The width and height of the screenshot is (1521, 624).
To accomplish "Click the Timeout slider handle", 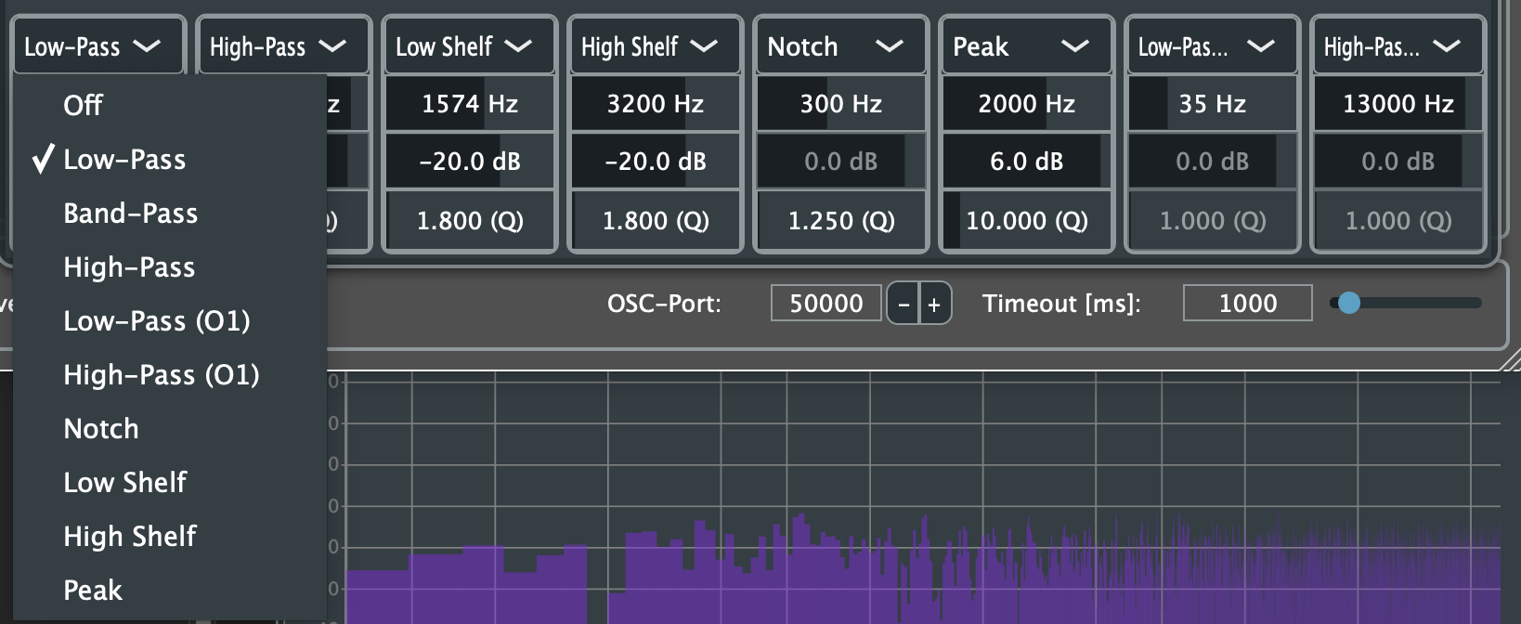I will tap(1349, 303).
